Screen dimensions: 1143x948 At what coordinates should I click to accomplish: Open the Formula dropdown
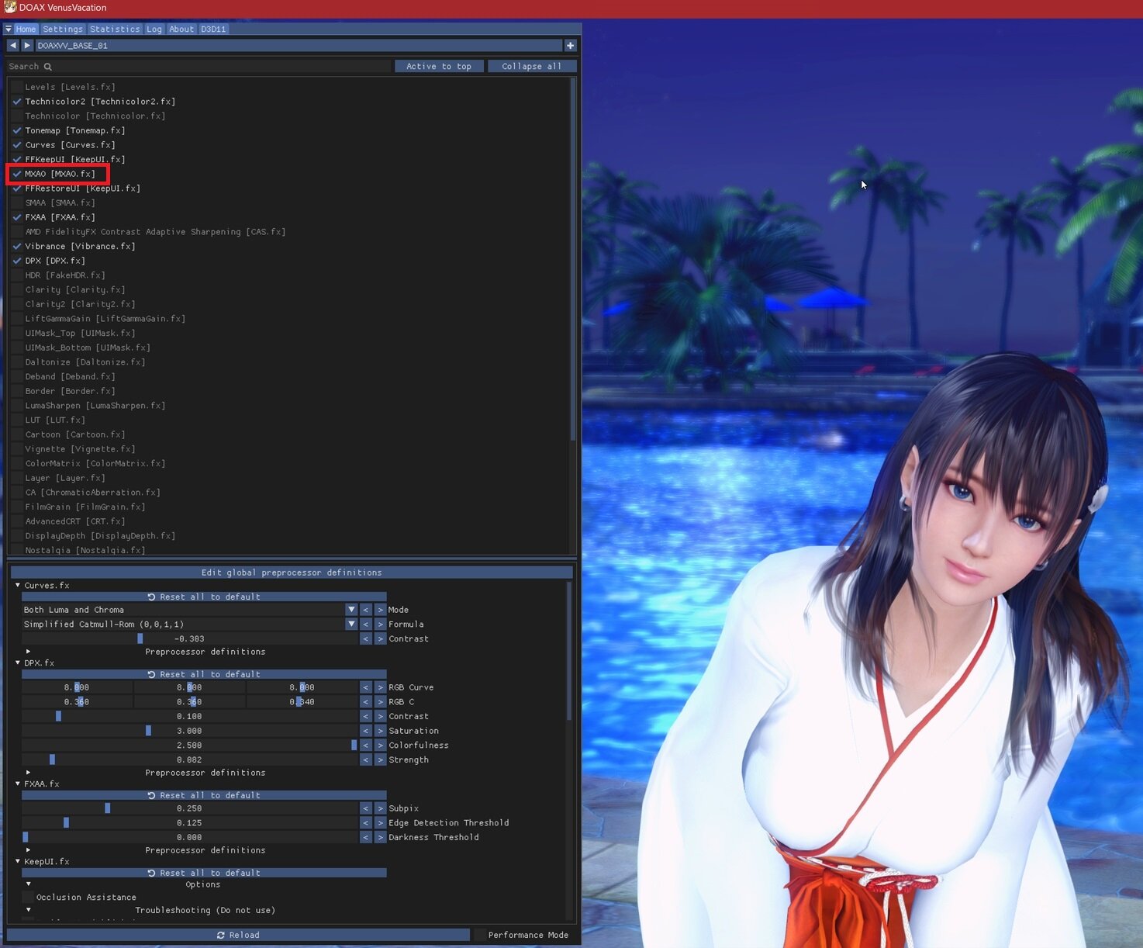pyautogui.click(x=351, y=625)
